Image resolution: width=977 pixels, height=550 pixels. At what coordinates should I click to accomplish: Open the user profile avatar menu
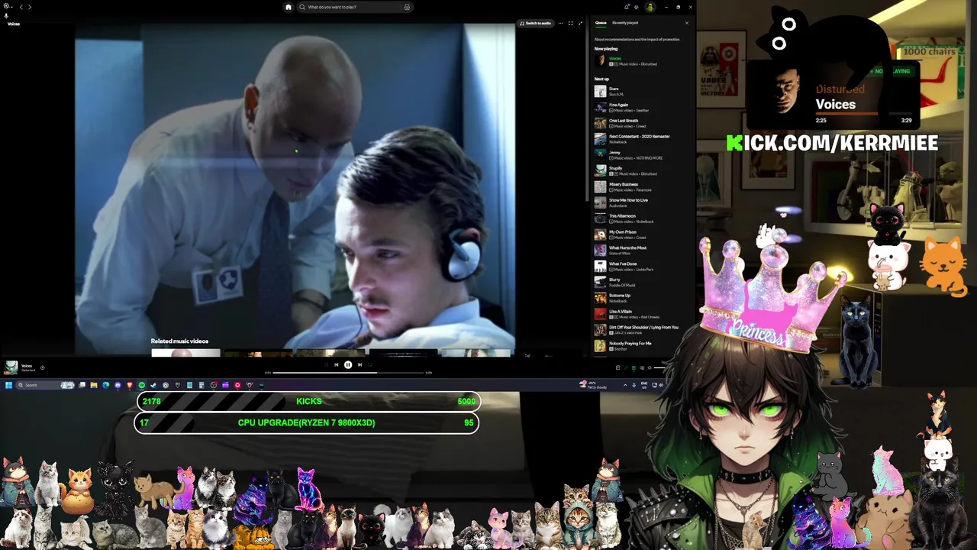[x=650, y=7]
